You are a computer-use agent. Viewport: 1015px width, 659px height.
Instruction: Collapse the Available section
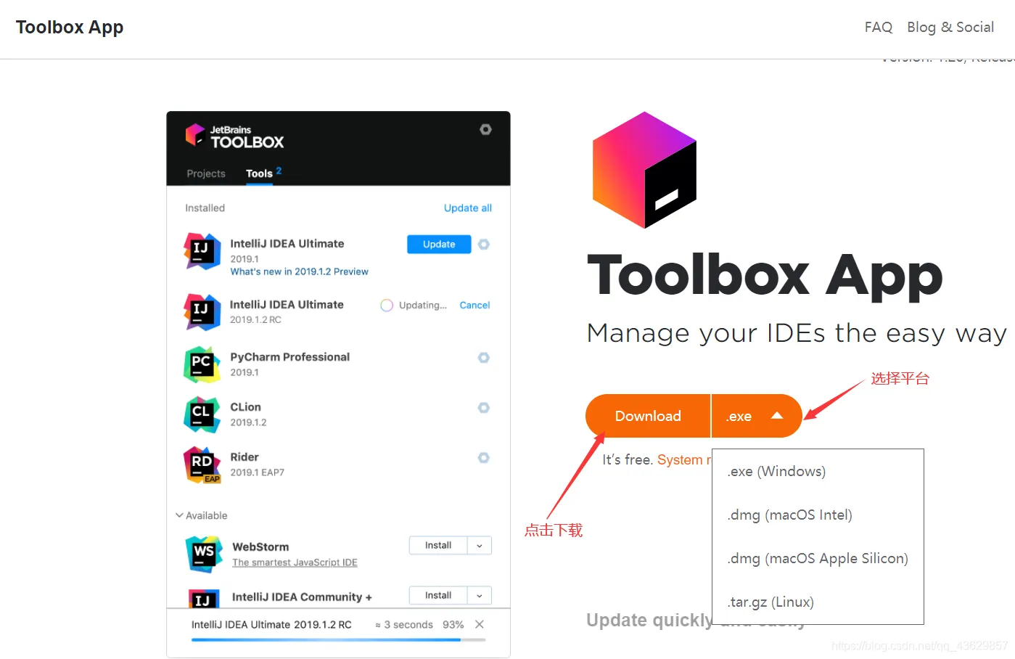tap(202, 515)
